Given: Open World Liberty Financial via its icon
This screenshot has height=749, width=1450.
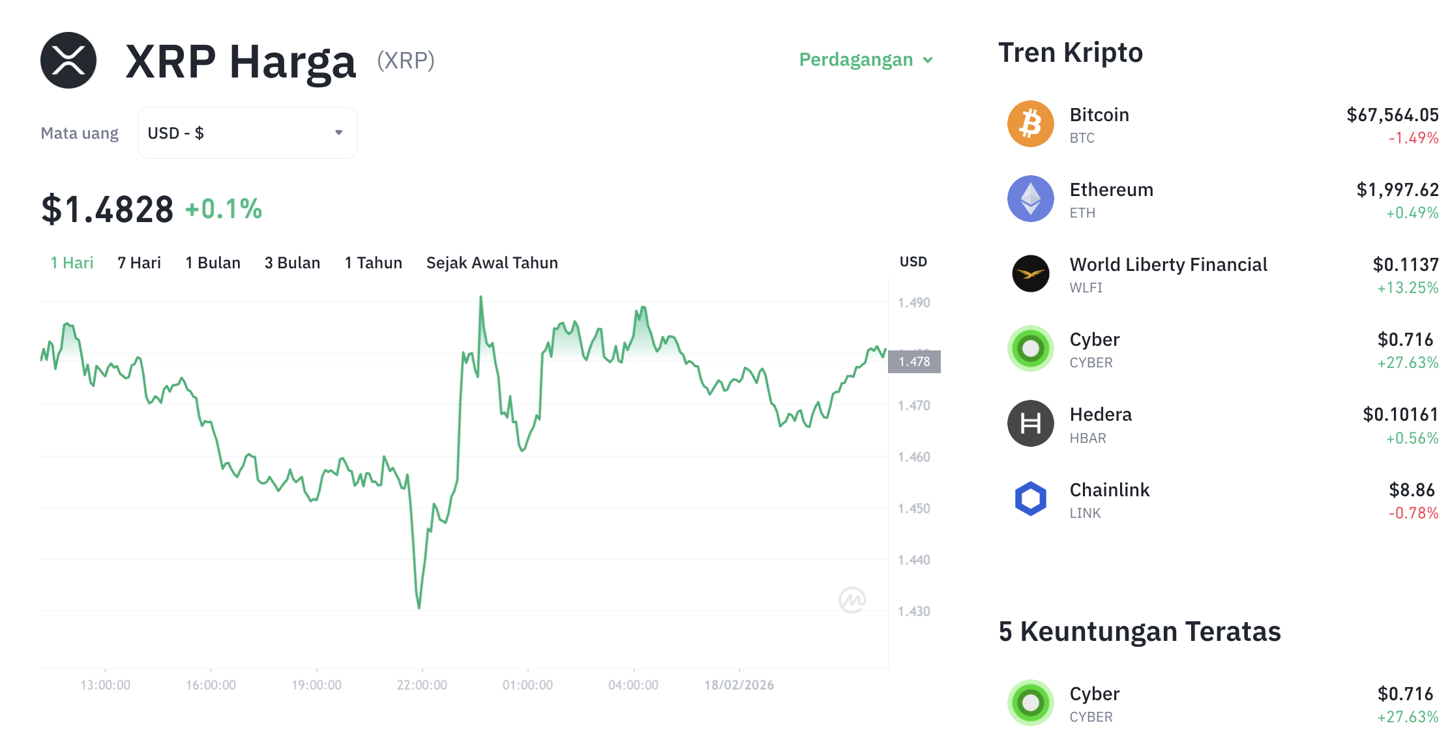Looking at the screenshot, I should [x=1030, y=274].
